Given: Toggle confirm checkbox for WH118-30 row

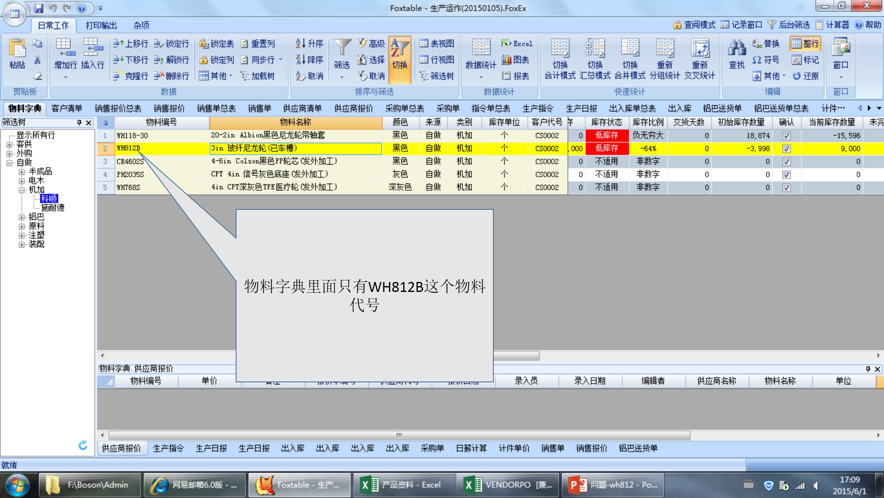Looking at the screenshot, I should coord(786,136).
